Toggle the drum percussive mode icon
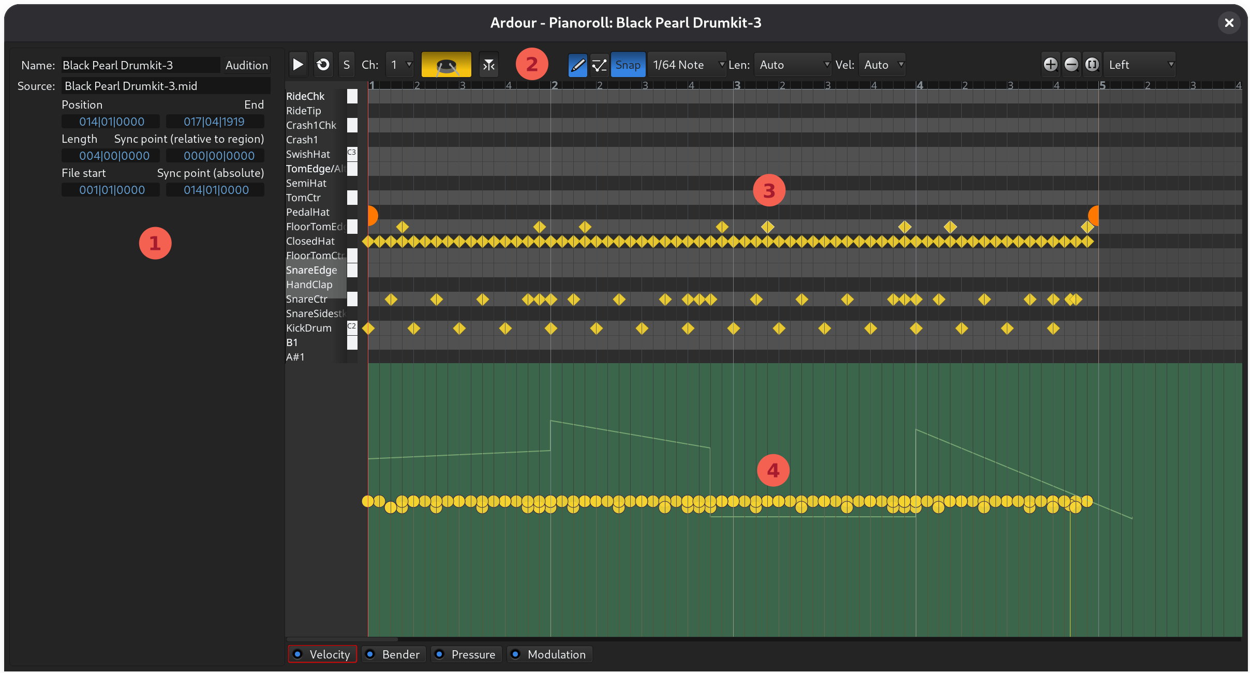Viewport: 1250px width, 673px height. (446, 65)
